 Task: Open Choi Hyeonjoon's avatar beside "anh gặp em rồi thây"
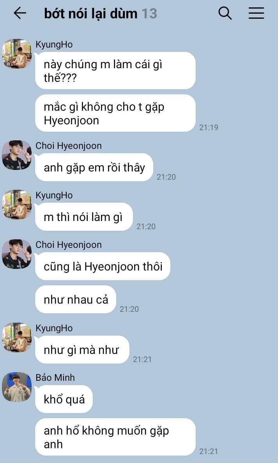pos(16,155)
